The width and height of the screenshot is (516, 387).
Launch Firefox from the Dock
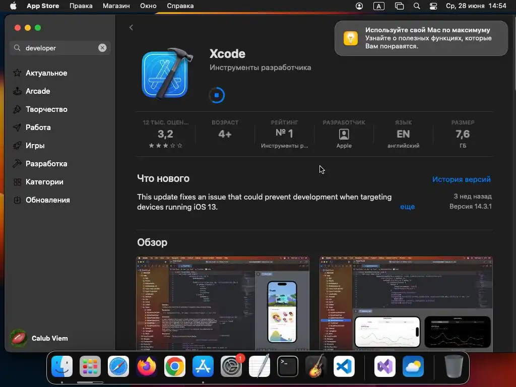click(147, 366)
